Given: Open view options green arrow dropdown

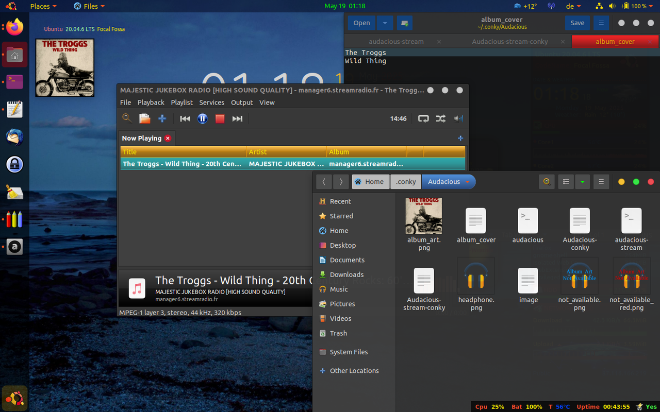Looking at the screenshot, I should point(582,182).
